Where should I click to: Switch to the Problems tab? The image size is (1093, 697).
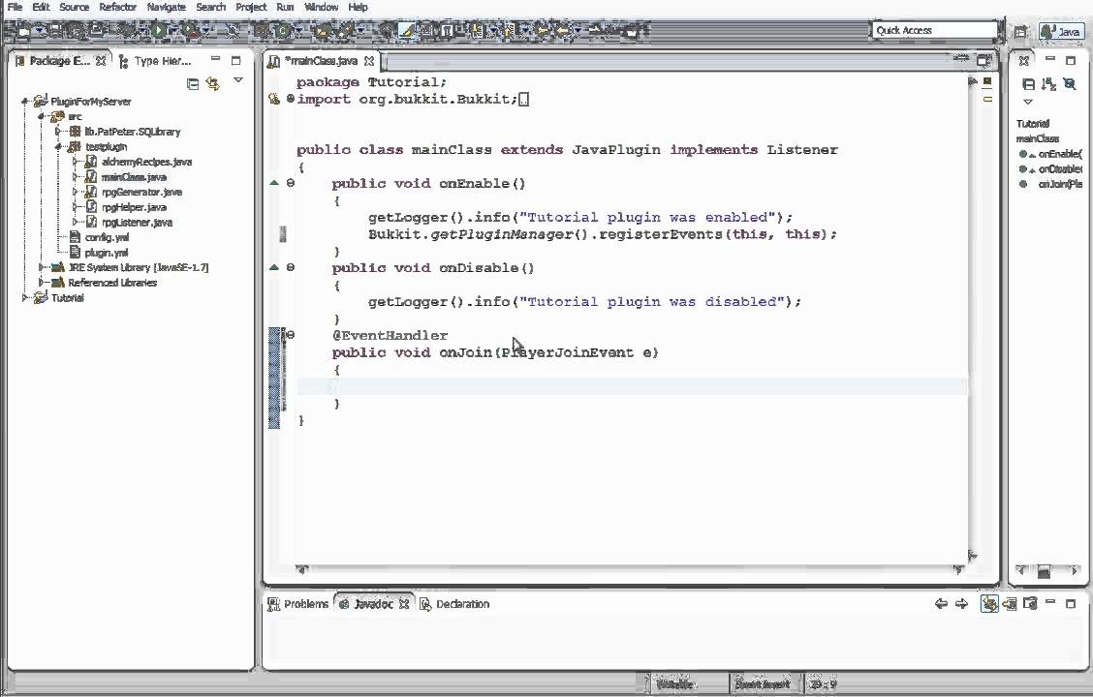click(298, 604)
